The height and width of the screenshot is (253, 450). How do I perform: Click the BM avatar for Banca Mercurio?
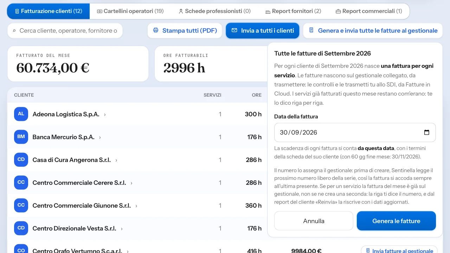21,137
